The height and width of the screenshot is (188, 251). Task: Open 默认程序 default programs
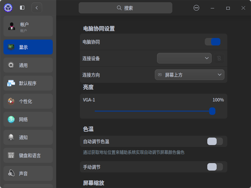pos(28,83)
